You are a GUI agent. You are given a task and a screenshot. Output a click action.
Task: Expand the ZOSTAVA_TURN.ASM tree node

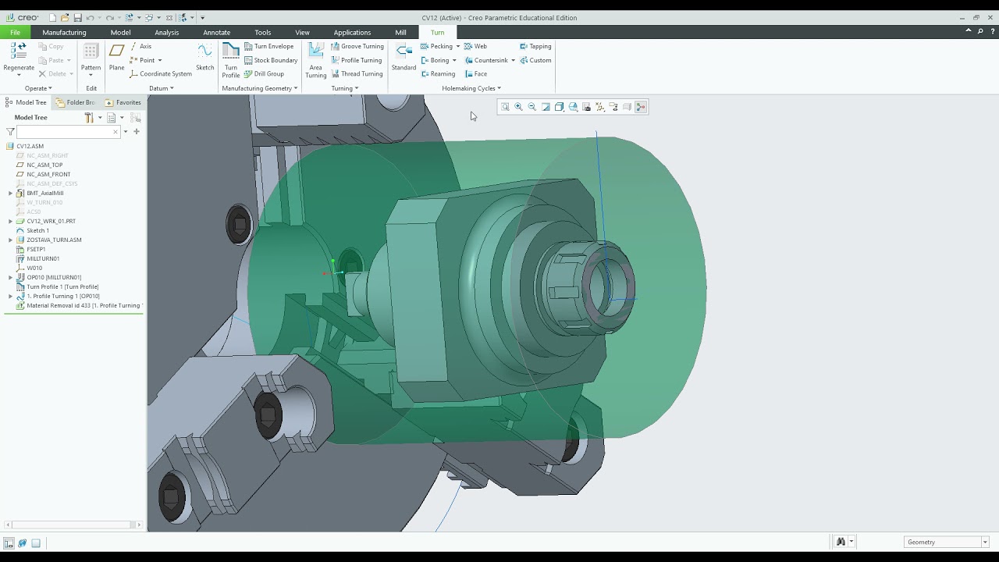tap(10, 240)
